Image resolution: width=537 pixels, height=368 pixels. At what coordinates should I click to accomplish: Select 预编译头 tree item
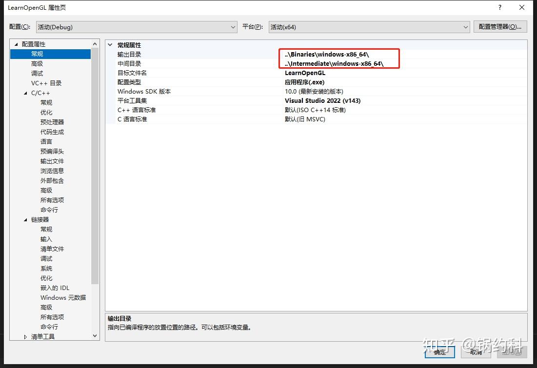point(52,151)
